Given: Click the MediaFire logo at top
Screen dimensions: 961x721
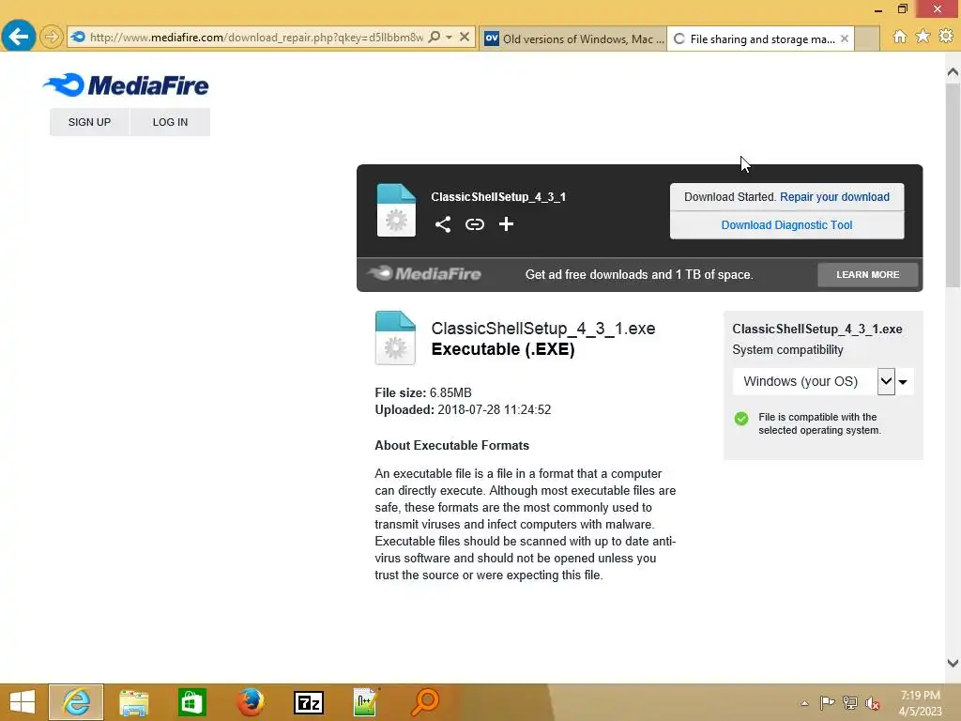Looking at the screenshot, I should pyautogui.click(x=127, y=85).
